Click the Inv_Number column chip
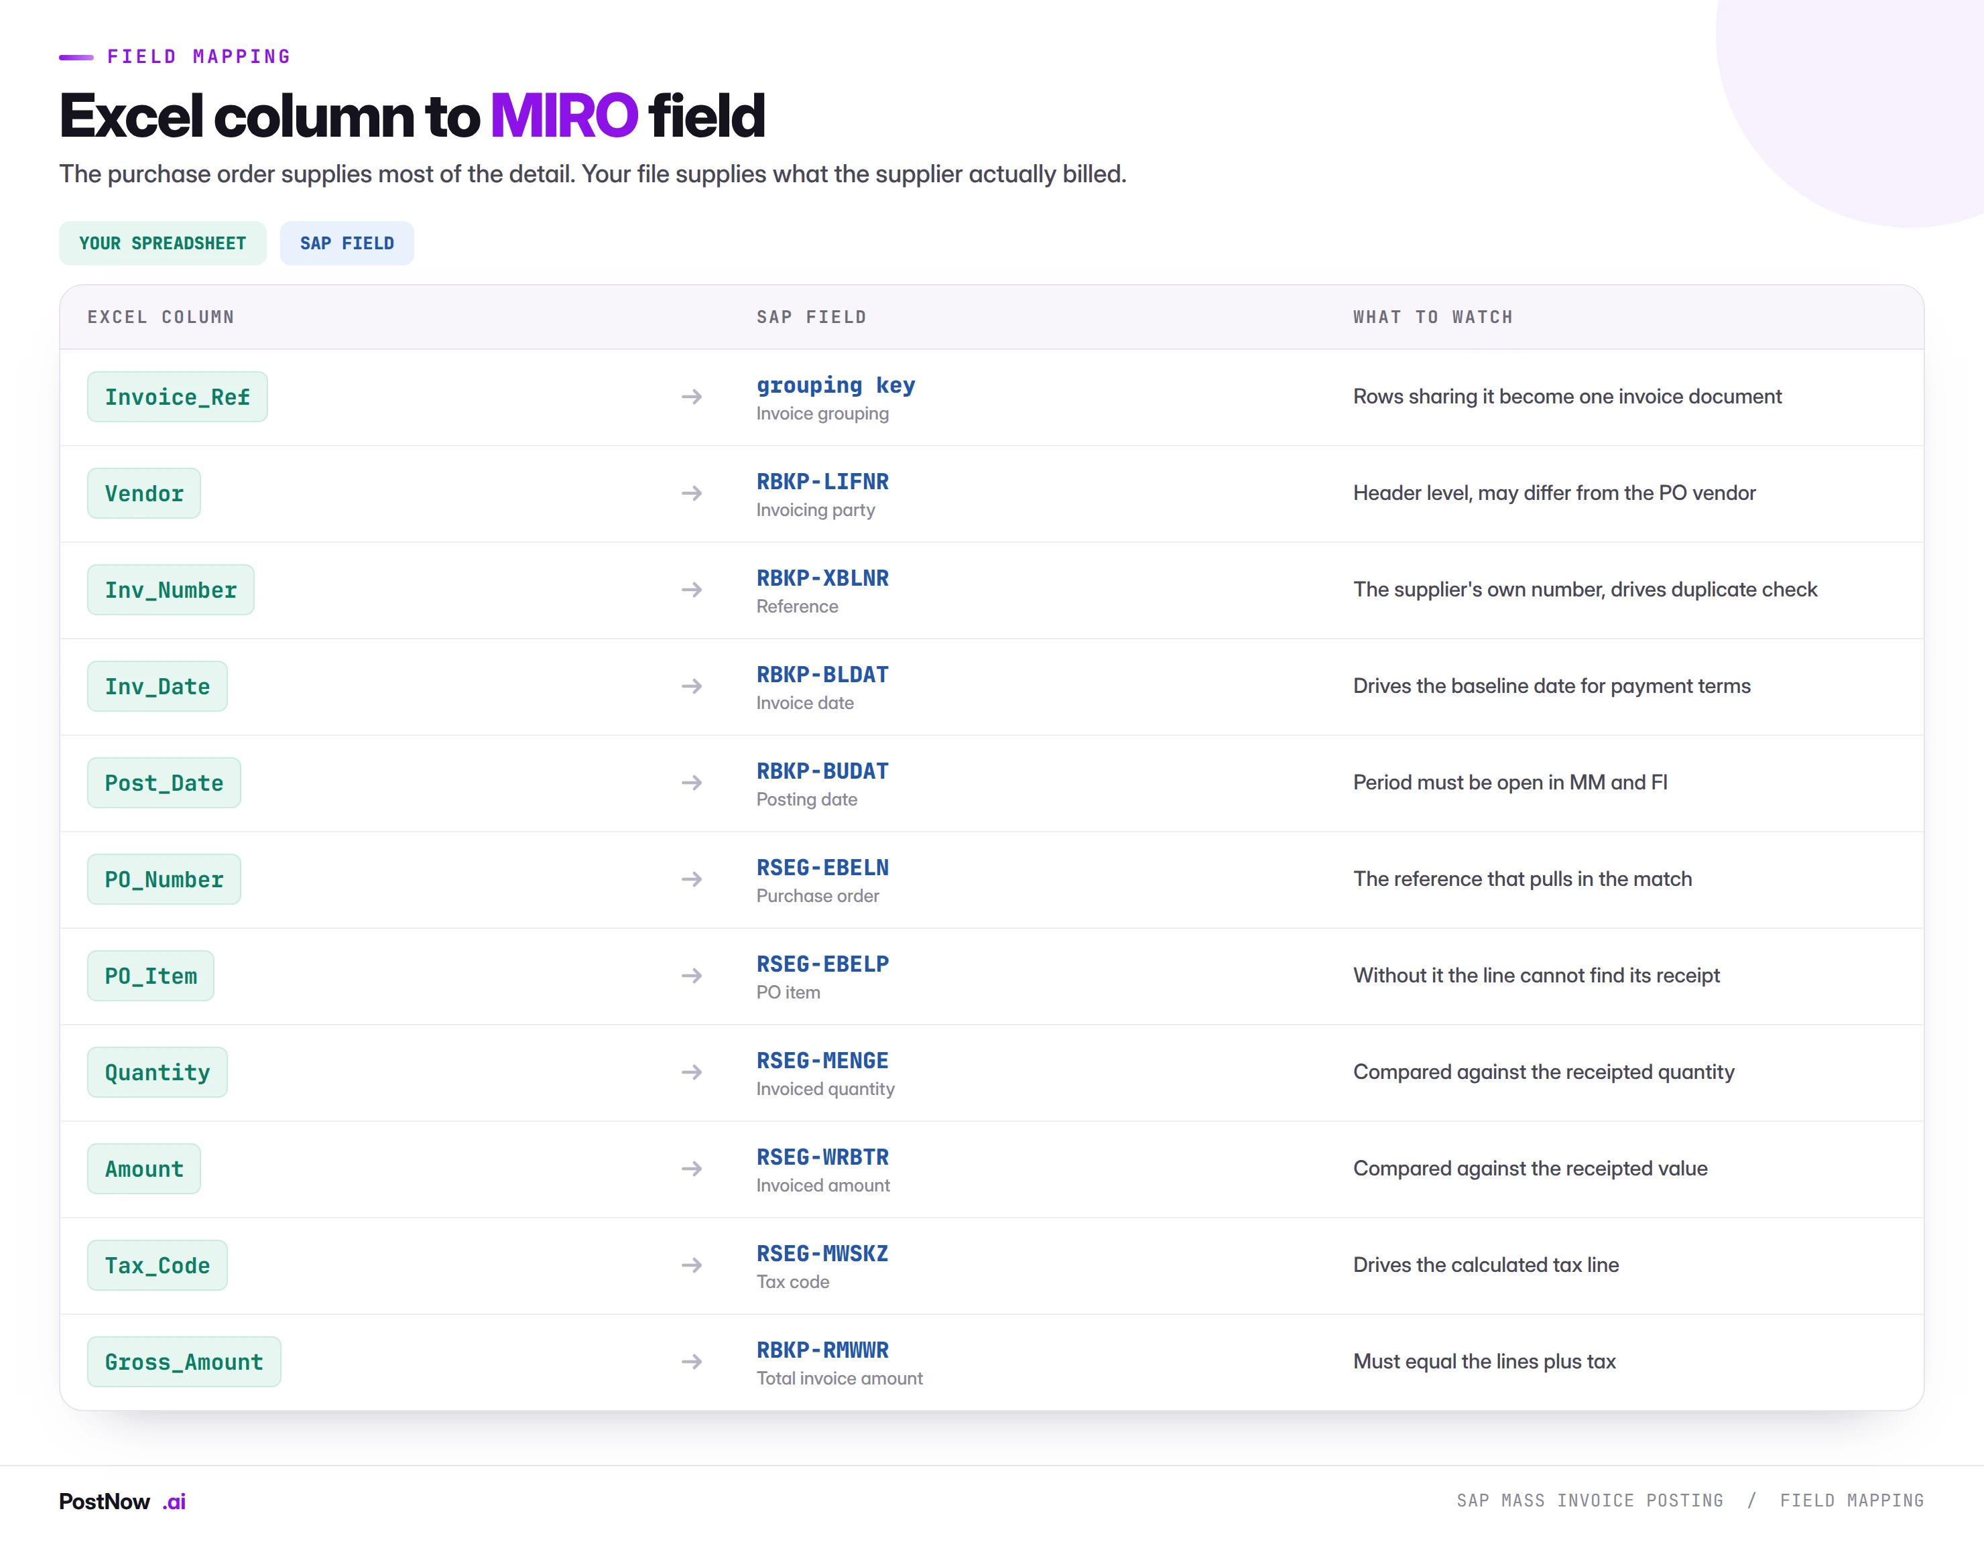 click(171, 590)
